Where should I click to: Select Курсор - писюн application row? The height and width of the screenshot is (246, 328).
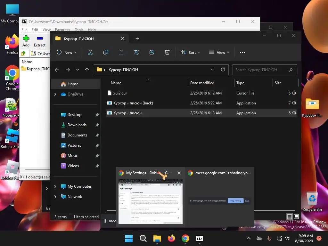pyautogui.click(x=201, y=113)
